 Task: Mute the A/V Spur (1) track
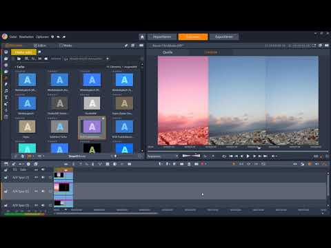[43, 178]
